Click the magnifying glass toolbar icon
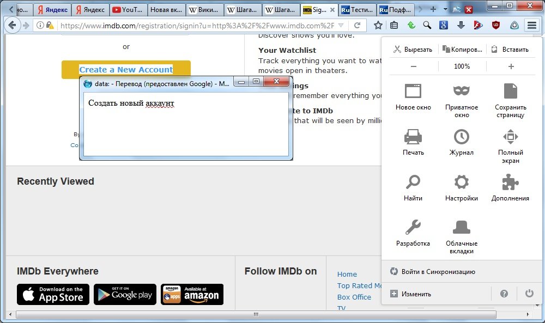The width and height of the screenshot is (545, 323). 427,25
